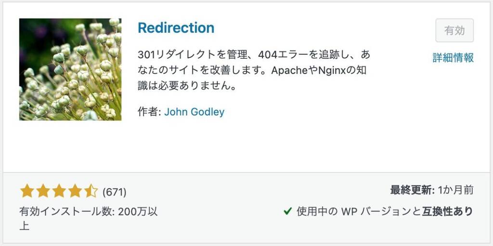This screenshot has width=493, height=246.
Task: Click the green compatibility checkmark icon
Action: pos(287,211)
